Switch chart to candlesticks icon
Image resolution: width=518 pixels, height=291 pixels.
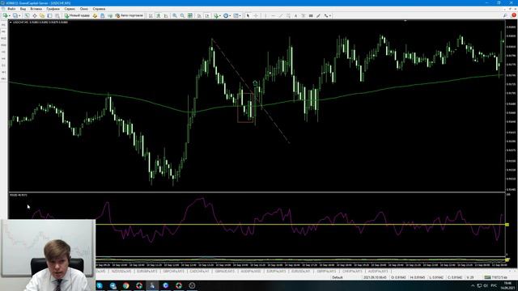159,15
